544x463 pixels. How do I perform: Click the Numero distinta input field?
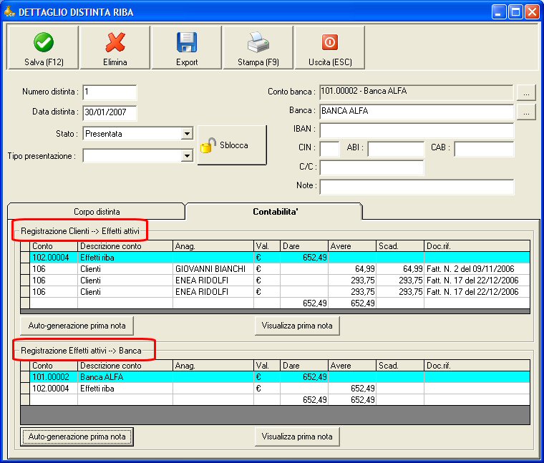109,92
